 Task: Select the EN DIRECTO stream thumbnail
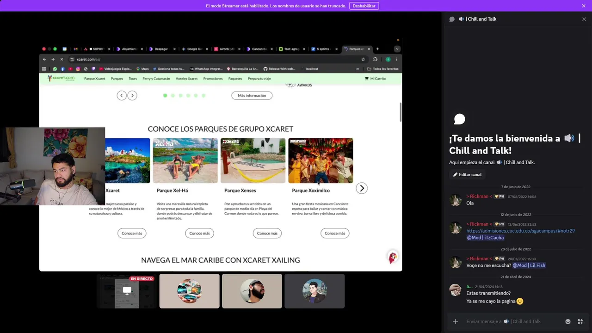pos(127,291)
